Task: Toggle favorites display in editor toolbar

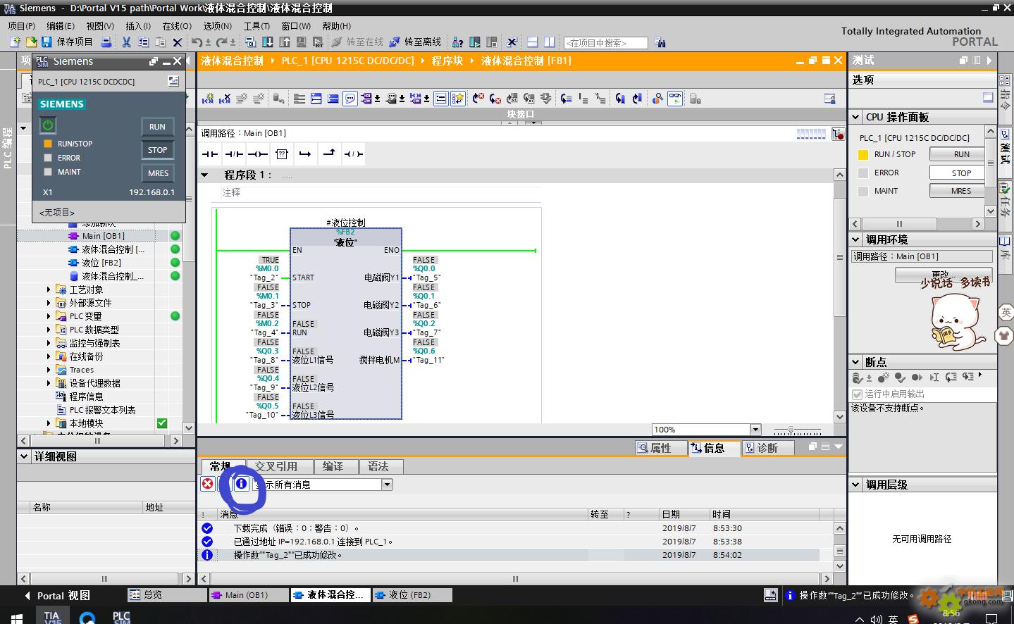Action: coord(458,99)
